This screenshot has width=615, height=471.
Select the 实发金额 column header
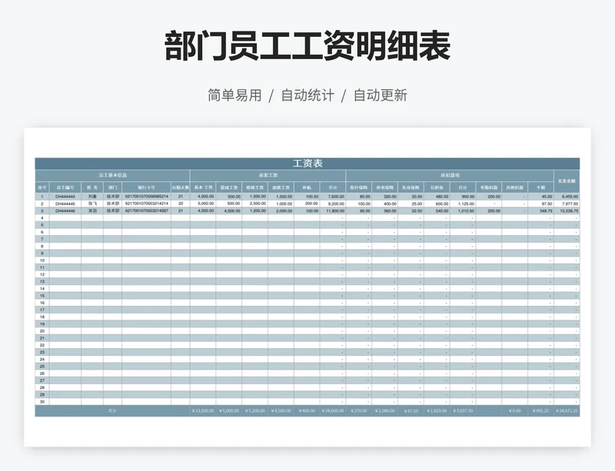click(x=567, y=181)
